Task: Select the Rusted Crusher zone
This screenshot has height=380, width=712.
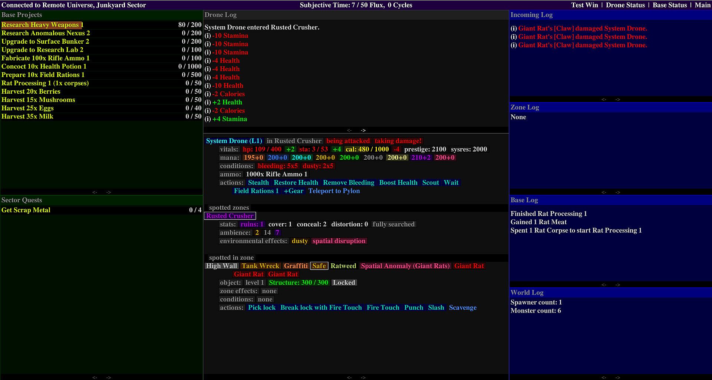Action: [230, 216]
